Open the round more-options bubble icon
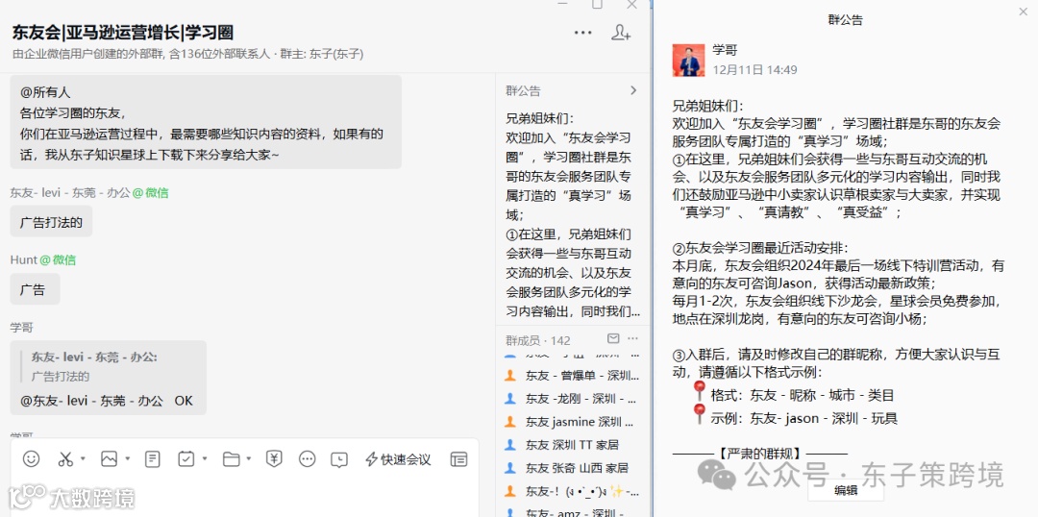This screenshot has width=1038, height=517. (x=308, y=458)
